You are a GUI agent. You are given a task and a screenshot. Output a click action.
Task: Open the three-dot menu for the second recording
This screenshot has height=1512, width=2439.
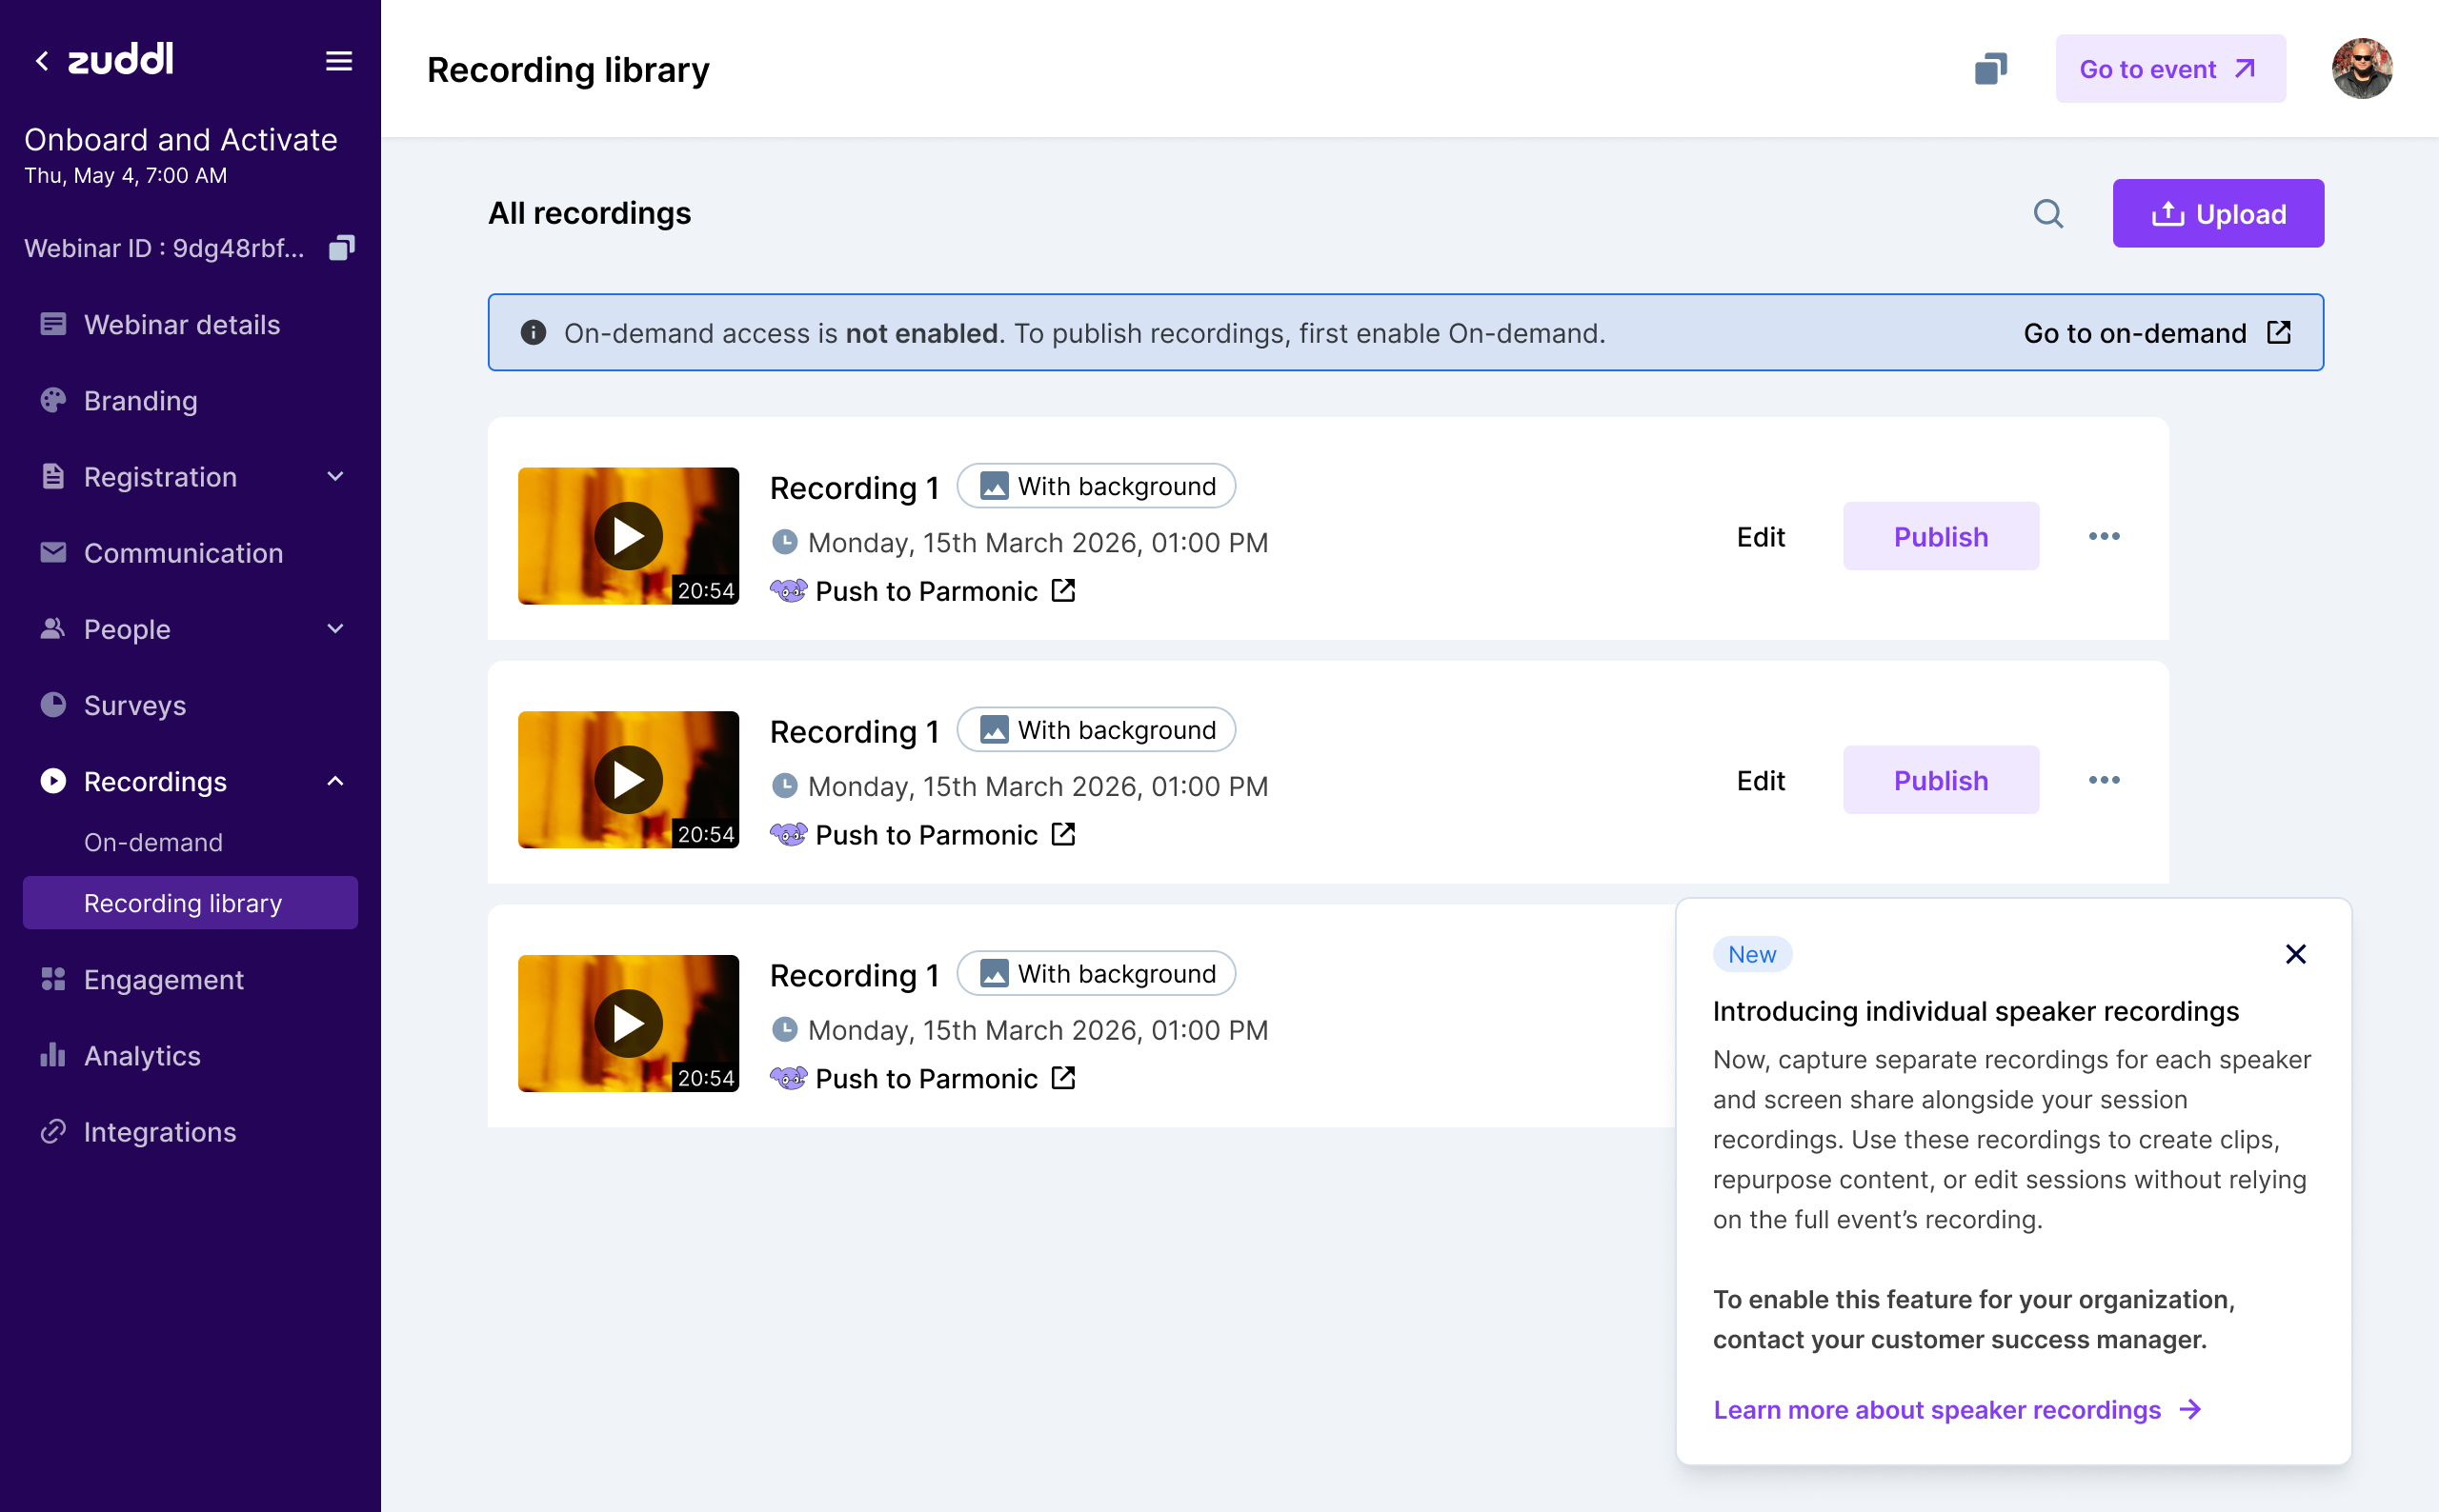click(2105, 779)
